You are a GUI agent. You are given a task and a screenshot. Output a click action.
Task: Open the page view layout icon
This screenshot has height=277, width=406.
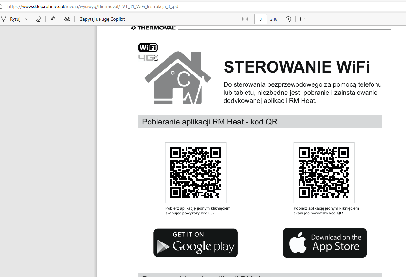(303, 19)
